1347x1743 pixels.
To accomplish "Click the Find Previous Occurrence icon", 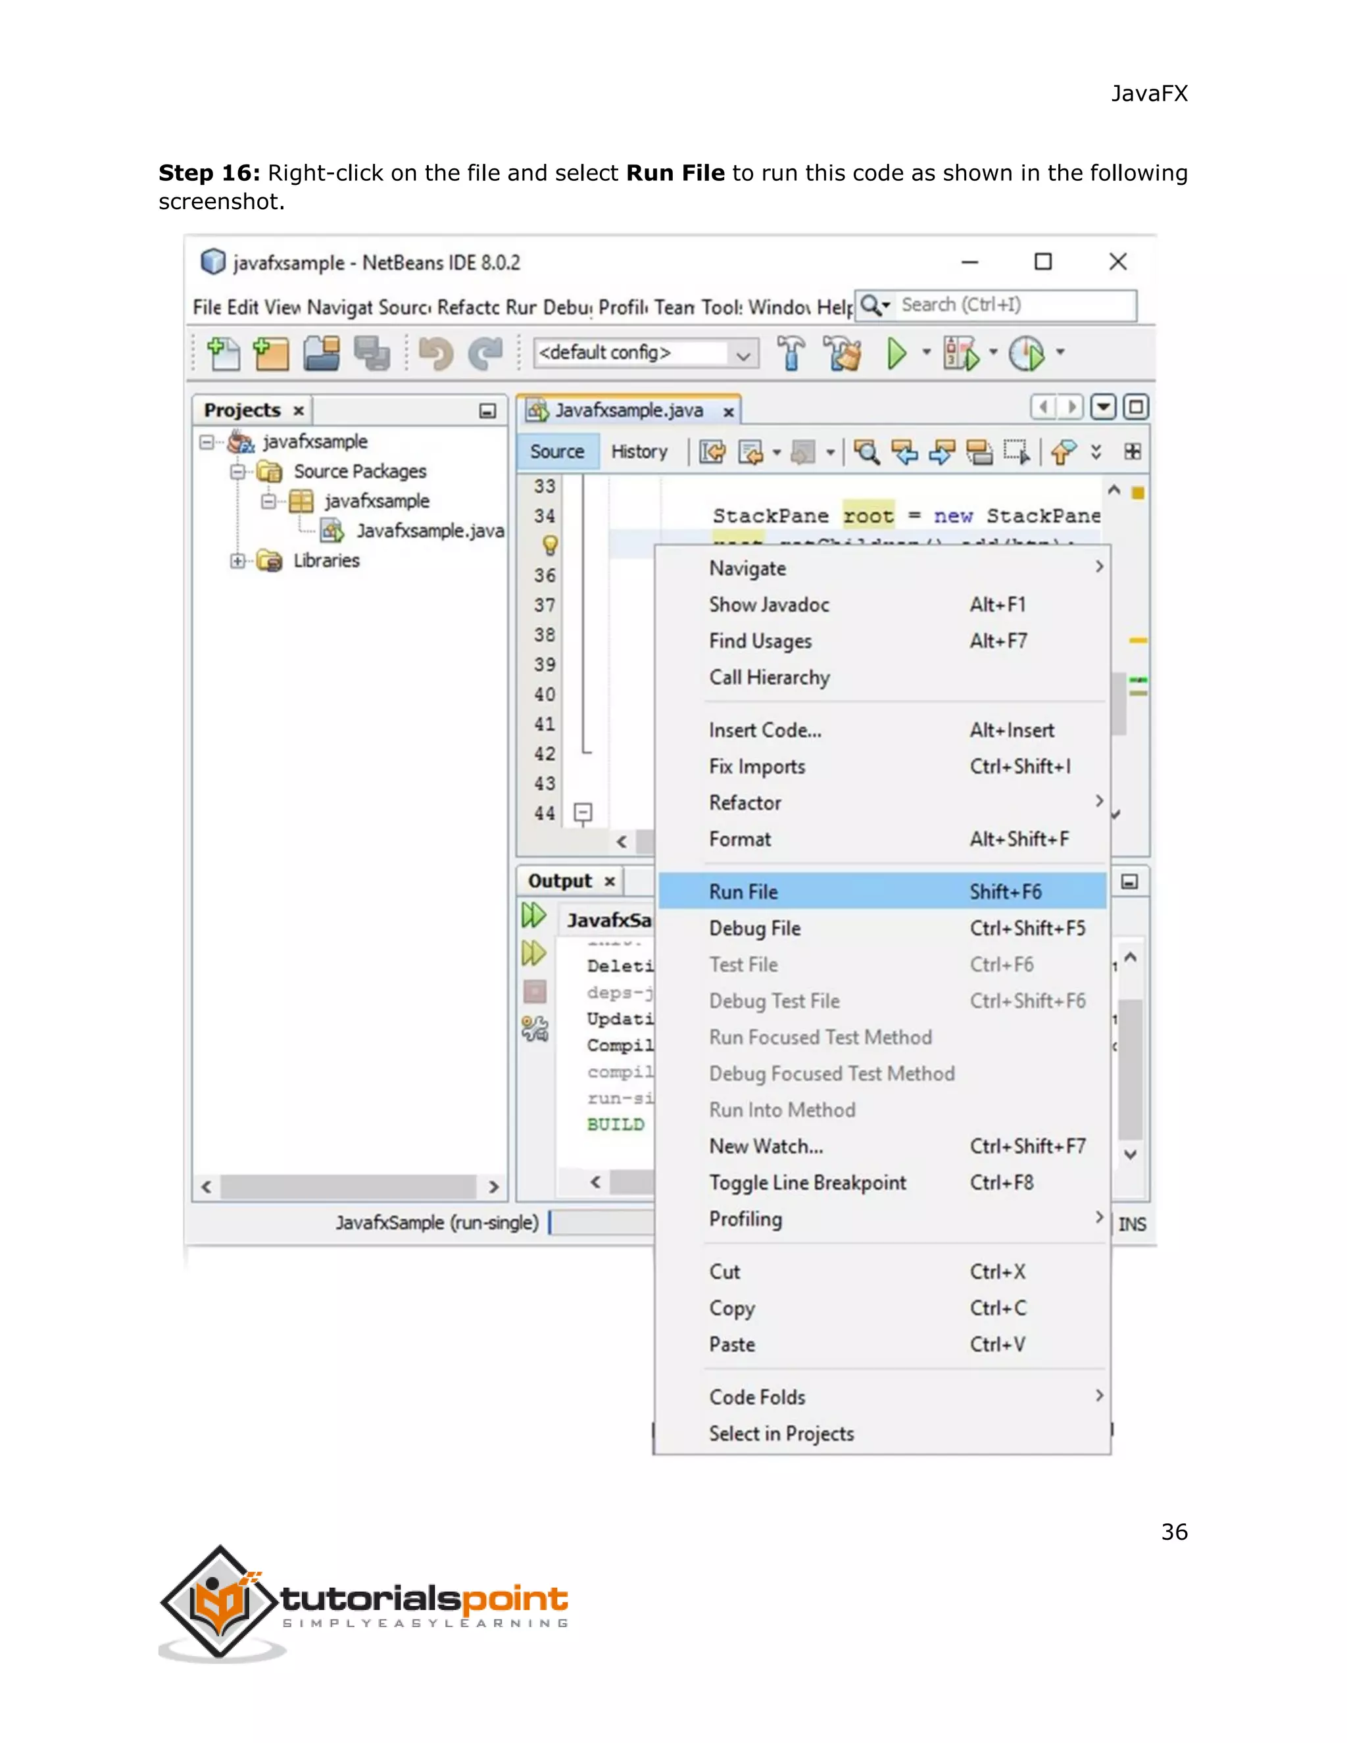I will tap(904, 453).
